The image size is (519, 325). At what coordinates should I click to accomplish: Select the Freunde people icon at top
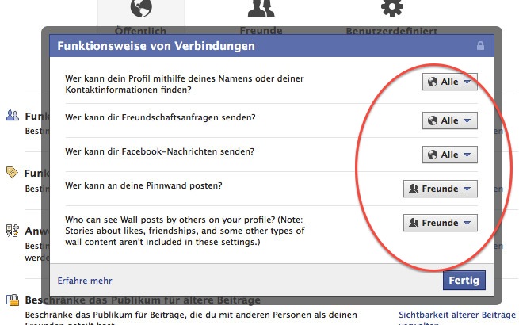pyautogui.click(x=261, y=8)
